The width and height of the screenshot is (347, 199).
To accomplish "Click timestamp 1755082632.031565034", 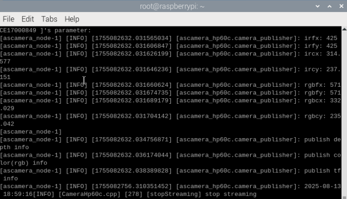I will tap(132, 38).
